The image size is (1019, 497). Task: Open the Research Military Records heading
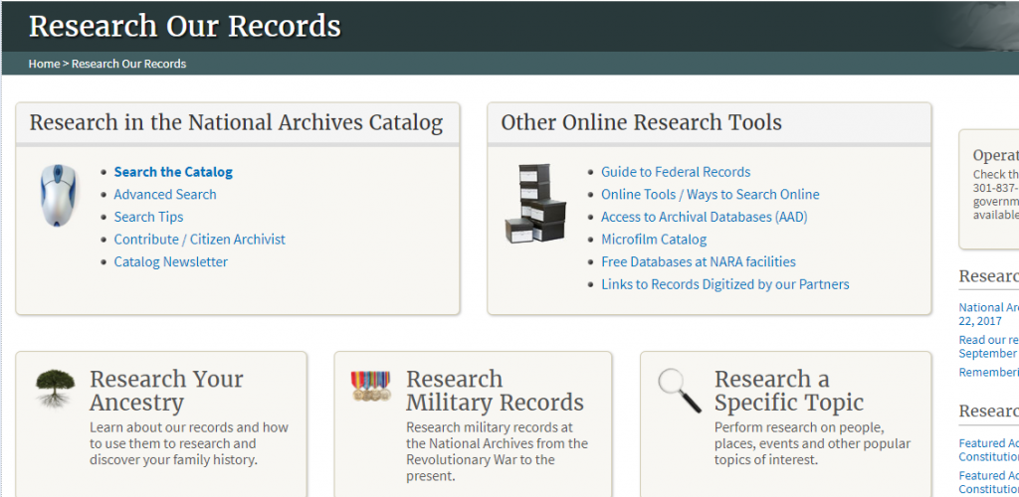point(495,391)
